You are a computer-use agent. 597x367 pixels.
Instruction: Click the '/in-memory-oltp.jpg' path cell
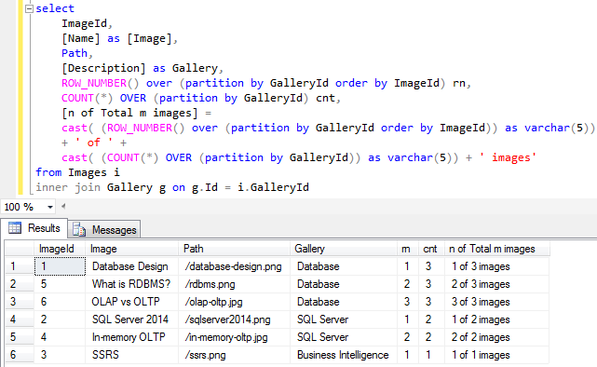point(234,337)
